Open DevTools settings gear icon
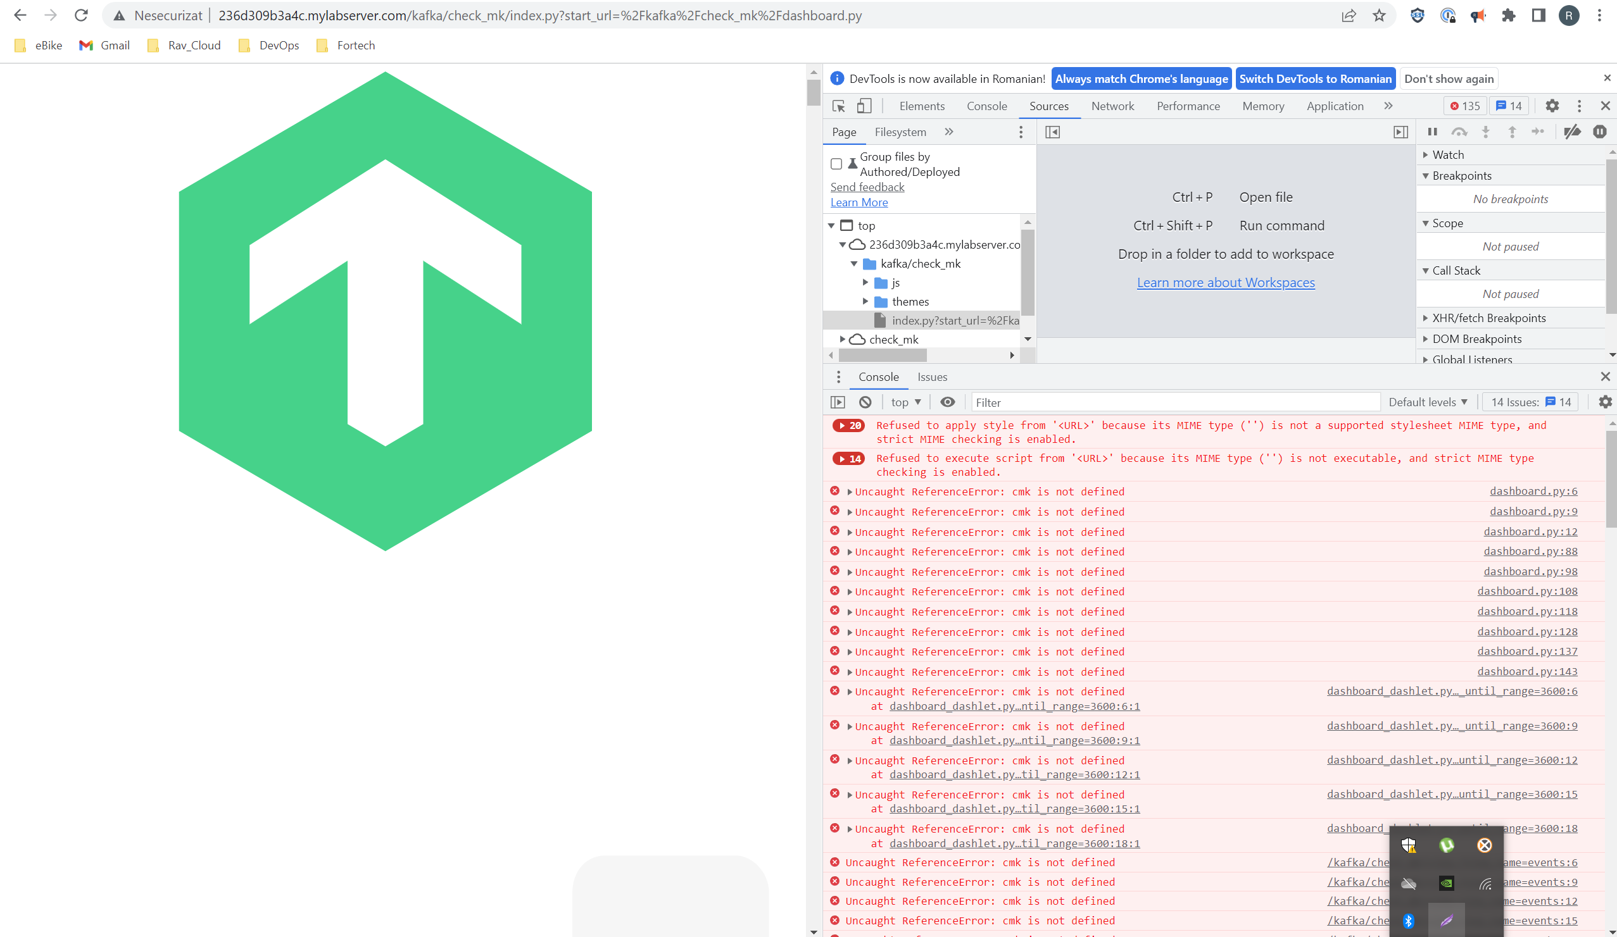Viewport: 1617px width, 937px height. point(1552,106)
